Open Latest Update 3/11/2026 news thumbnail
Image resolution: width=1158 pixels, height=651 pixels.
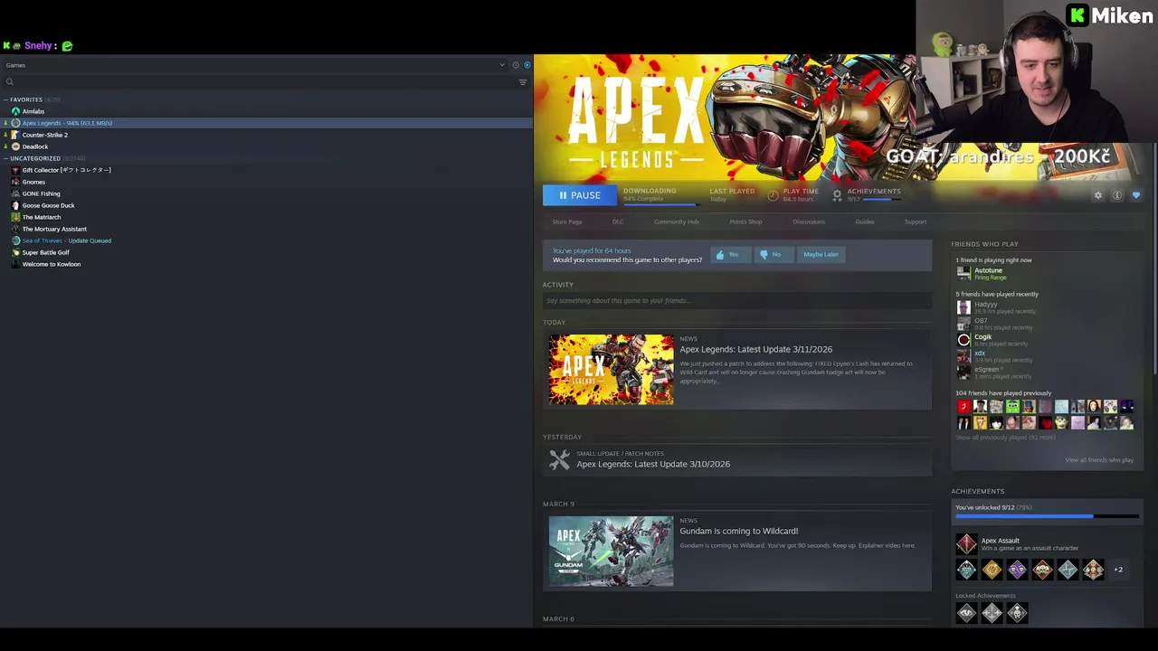click(x=611, y=370)
